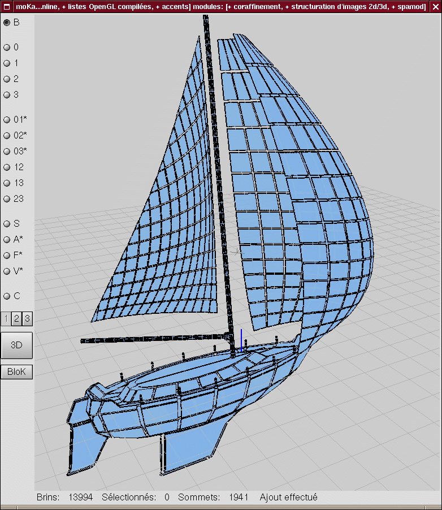Viewport: 442px width, 510px height.
Task: Click the BloK button
Action: 16,372
